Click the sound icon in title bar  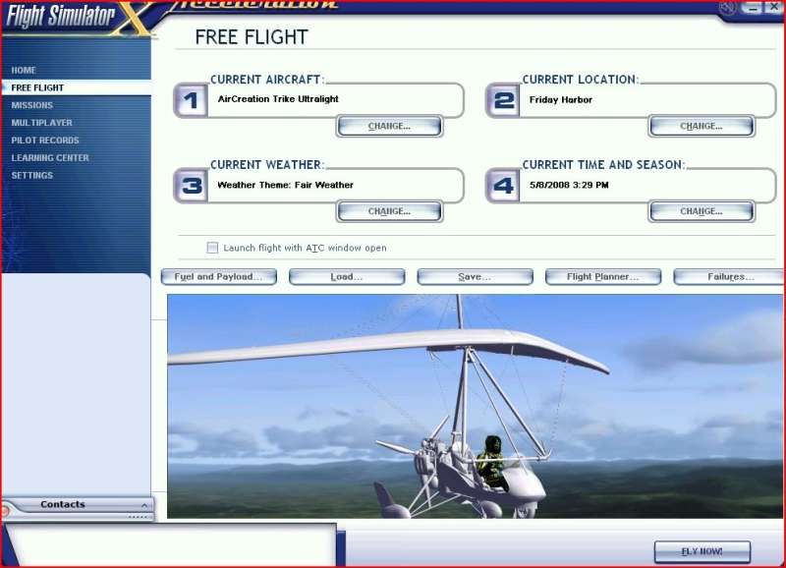tap(727, 8)
